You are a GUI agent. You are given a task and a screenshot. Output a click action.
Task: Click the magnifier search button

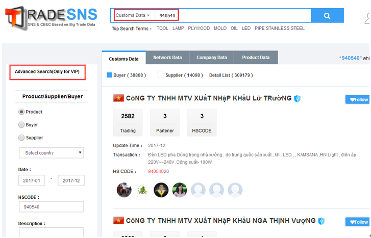(327, 16)
